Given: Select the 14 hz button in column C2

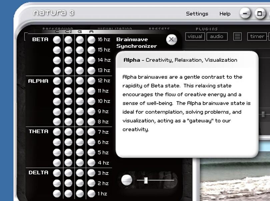Looking at the screenshot, I should pos(68,60).
